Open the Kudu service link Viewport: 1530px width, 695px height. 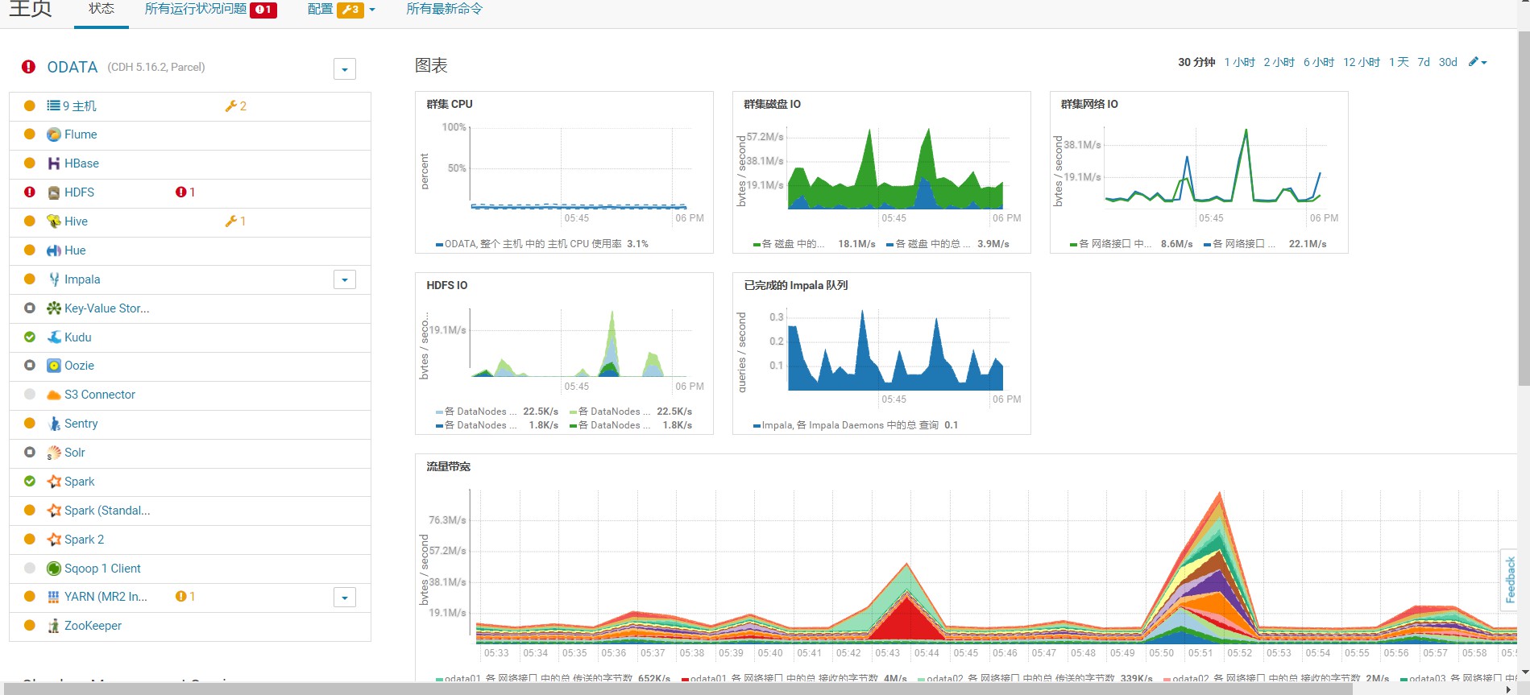pyautogui.click(x=78, y=337)
